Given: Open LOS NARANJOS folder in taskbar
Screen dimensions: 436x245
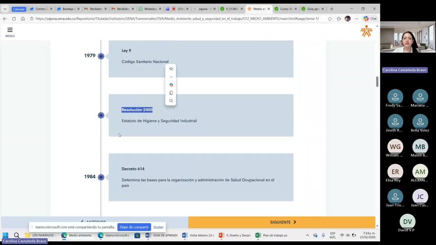Looking at the screenshot, I should pos(40,235).
